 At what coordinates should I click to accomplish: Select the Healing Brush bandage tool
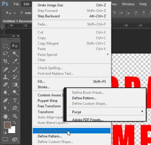[x=5, y=69]
